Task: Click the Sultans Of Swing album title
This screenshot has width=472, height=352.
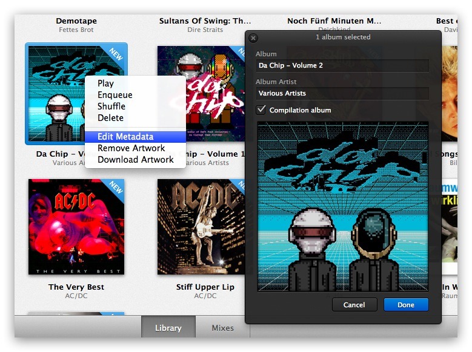Action: (x=205, y=21)
